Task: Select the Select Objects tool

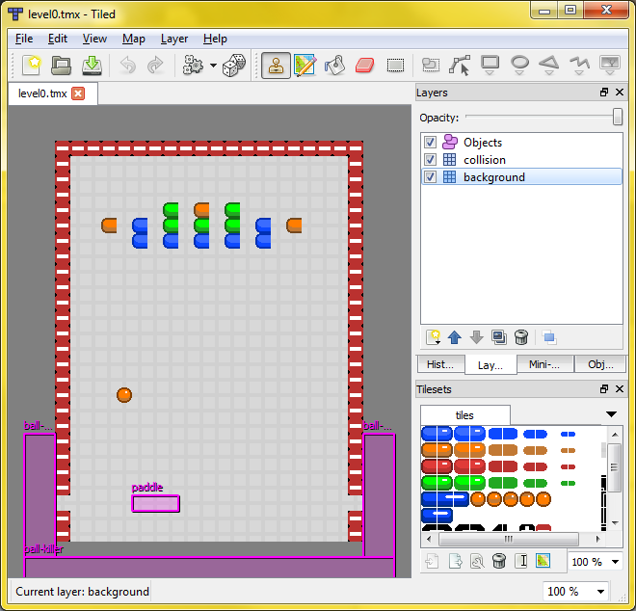Action: coord(431,65)
